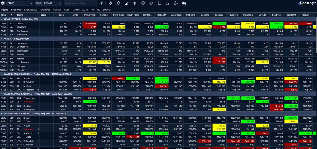Click the Open column header
This screenshot has height=149, width=317.
pos(61,15)
